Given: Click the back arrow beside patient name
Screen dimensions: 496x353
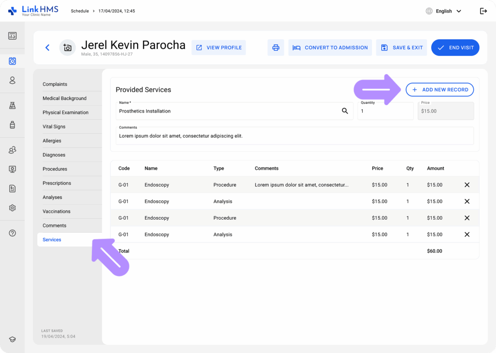Looking at the screenshot, I should [47, 48].
